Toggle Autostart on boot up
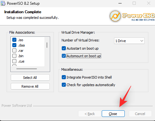Image resolution: width=155 pixels, height=121 pixels. (x=64, y=48)
